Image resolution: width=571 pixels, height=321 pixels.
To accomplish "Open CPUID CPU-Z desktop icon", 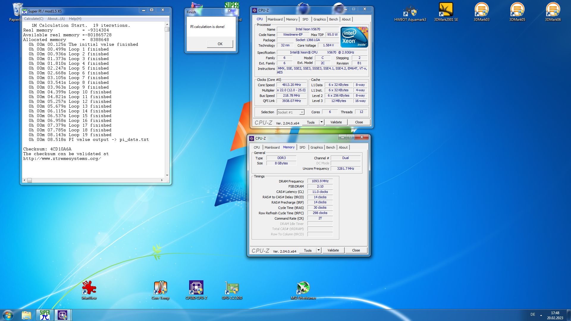I will [x=196, y=290].
